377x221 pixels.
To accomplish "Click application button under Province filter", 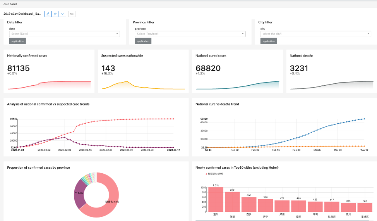I will pyautogui.click(x=143, y=41).
